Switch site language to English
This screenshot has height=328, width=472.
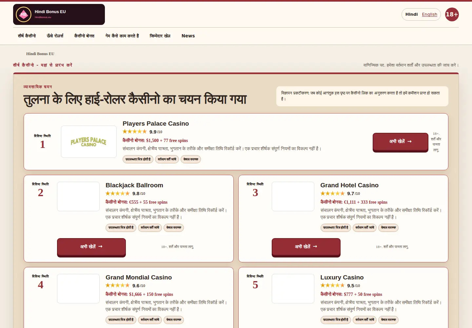point(429,14)
